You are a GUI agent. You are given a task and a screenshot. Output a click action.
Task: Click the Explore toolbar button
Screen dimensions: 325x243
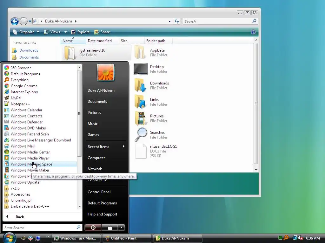coord(80,32)
